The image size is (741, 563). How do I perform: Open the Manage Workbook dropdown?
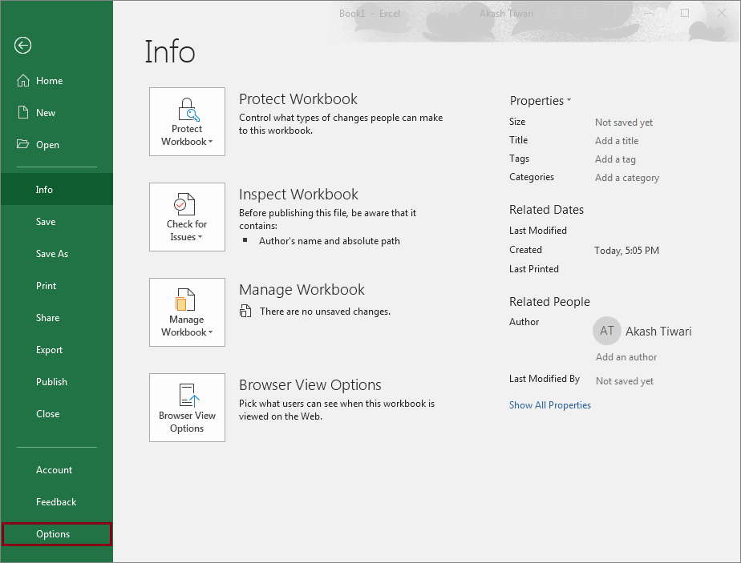pyautogui.click(x=187, y=312)
